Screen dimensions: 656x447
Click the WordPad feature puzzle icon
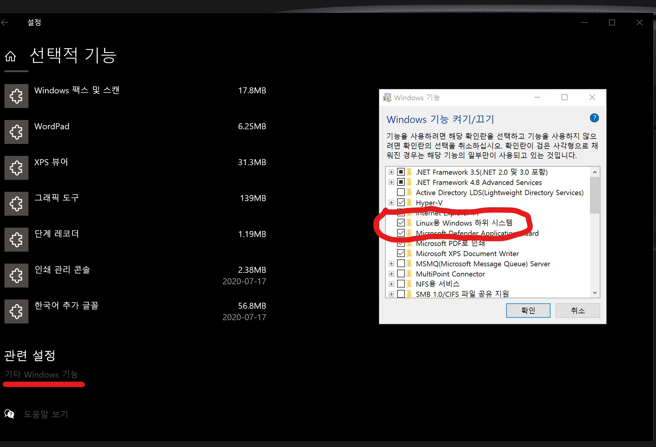pos(16,132)
